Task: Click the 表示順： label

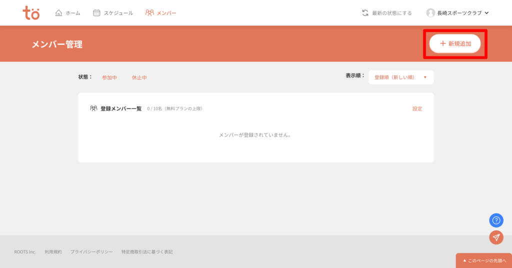Action: pyautogui.click(x=355, y=75)
